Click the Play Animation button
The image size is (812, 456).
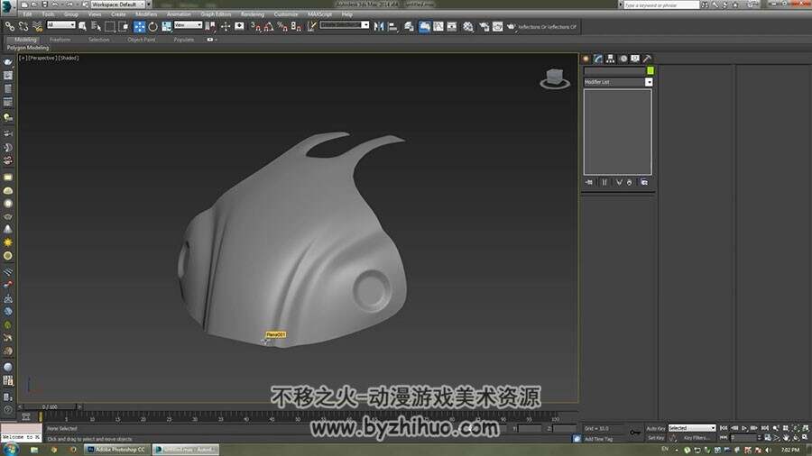pyautogui.click(x=744, y=428)
